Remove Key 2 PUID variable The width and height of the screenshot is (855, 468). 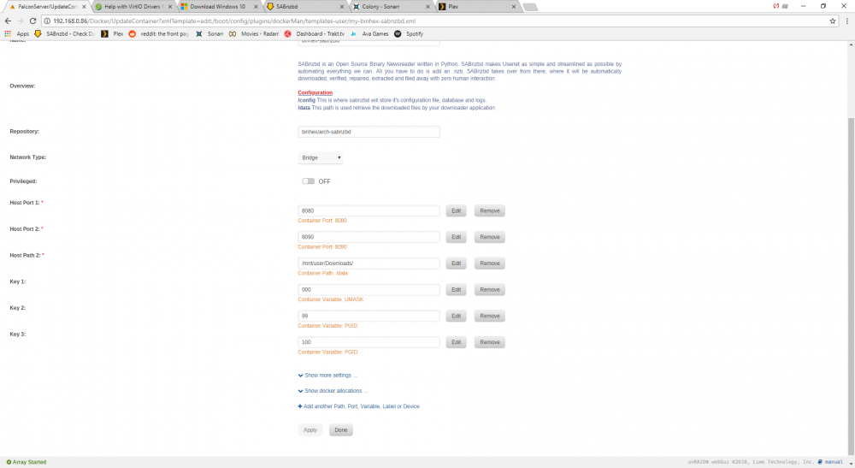[490, 316]
